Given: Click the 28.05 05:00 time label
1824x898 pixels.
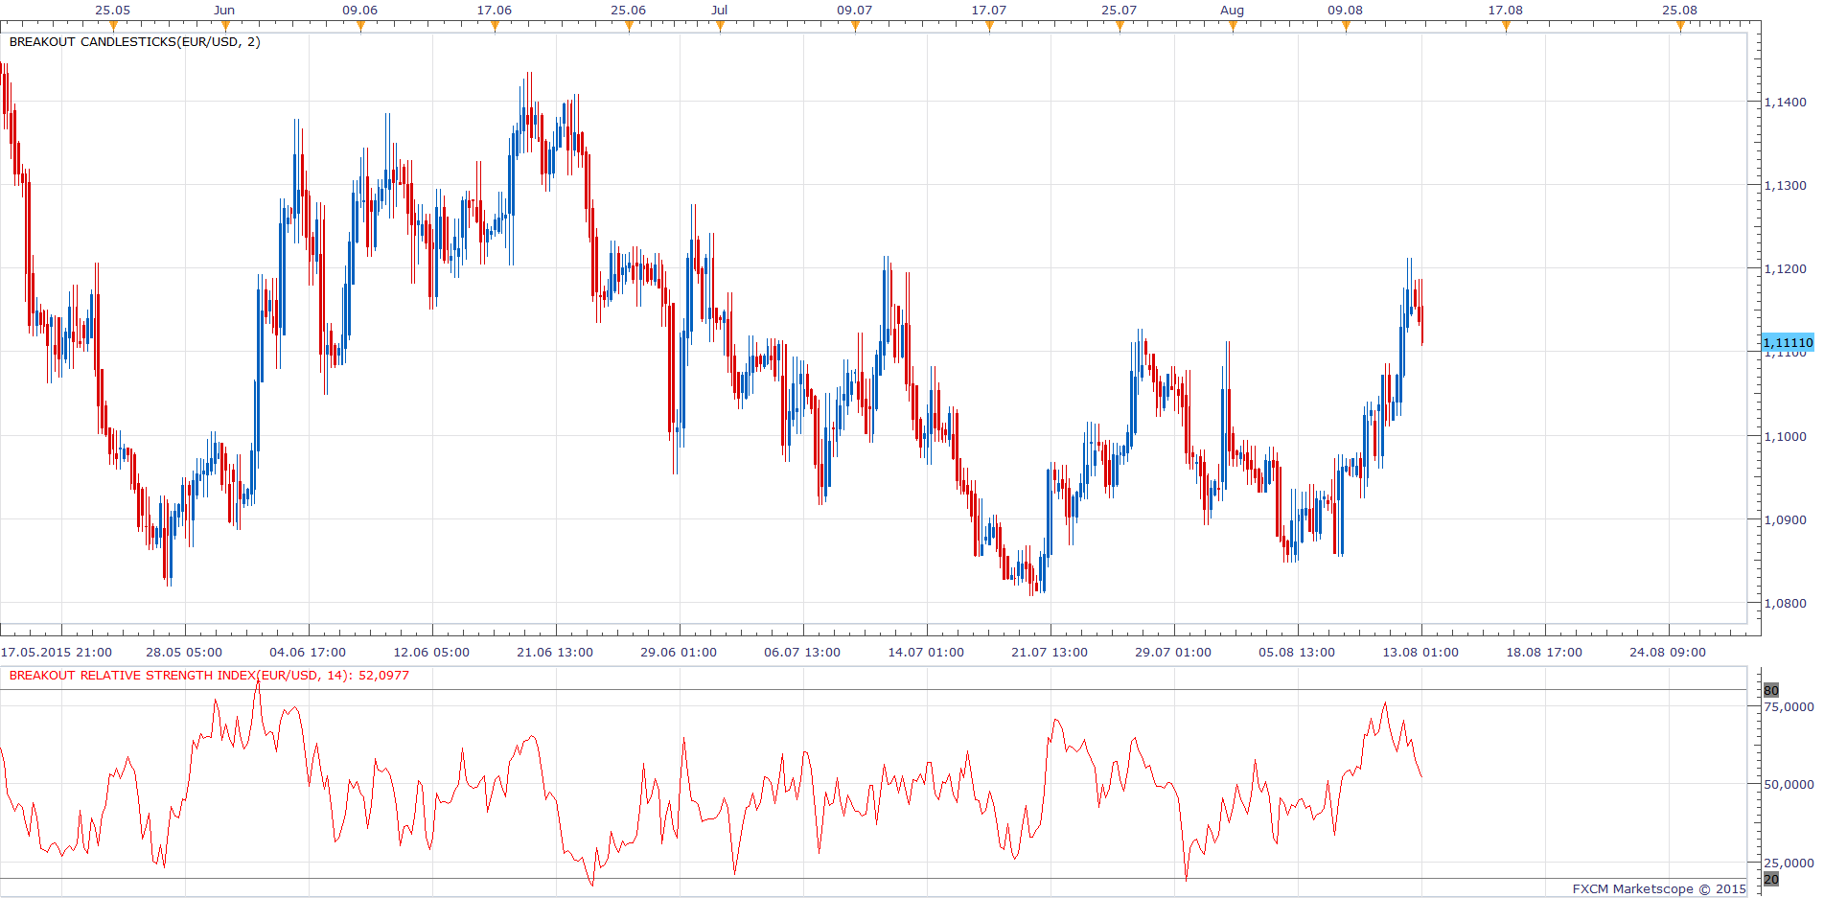Looking at the screenshot, I should tap(184, 652).
